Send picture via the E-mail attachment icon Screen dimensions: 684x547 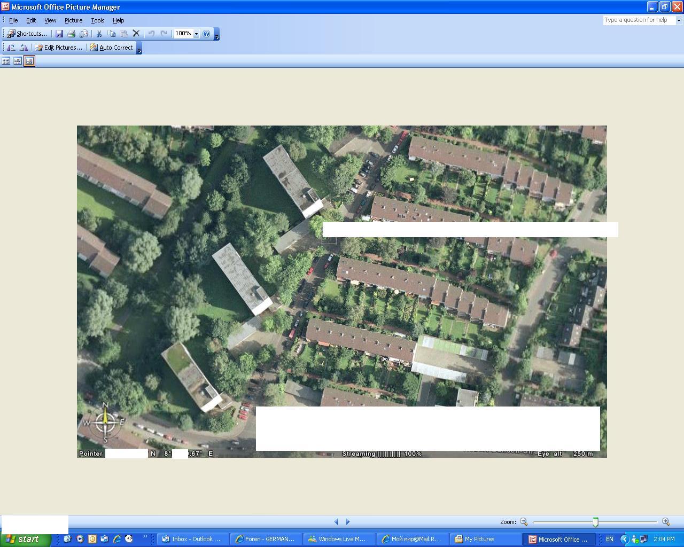tap(84, 34)
